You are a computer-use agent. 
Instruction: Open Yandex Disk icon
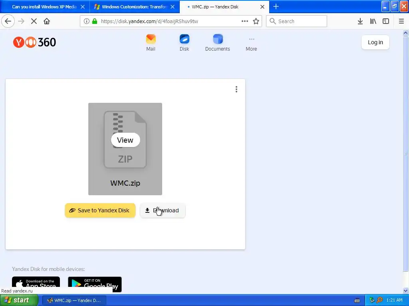(x=185, y=43)
